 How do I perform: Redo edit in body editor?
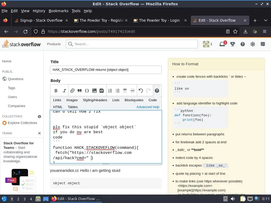pyautogui.click(x=148, y=91)
